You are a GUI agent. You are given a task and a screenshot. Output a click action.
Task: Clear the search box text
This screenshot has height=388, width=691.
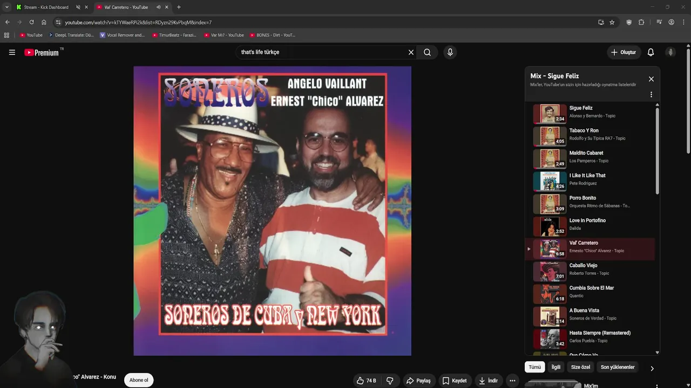point(411,52)
